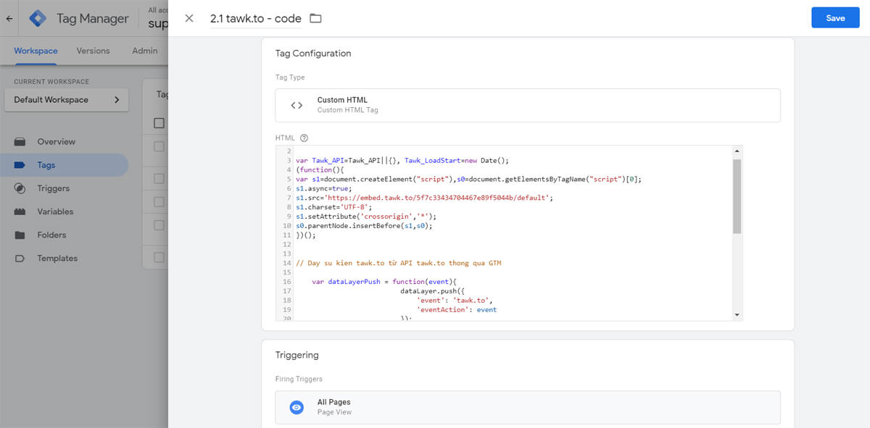Click the code editor scroll down arrow
The image size is (870, 428).
pyautogui.click(x=737, y=315)
